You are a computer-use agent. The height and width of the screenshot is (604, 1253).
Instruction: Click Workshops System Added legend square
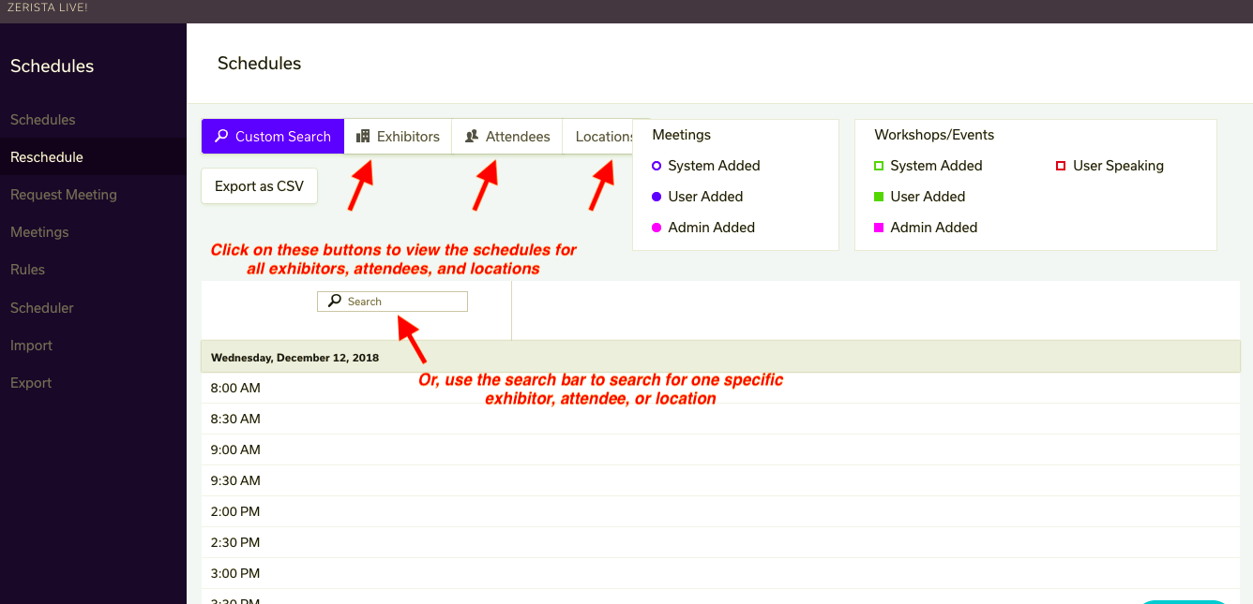coord(879,166)
